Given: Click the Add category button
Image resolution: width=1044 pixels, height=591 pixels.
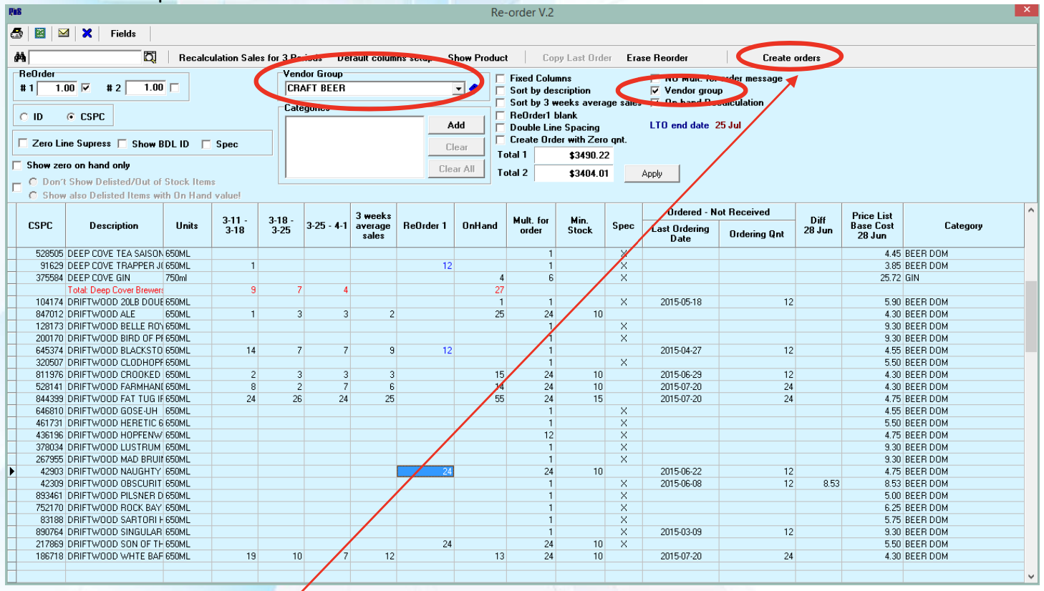Looking at the screenshot, I should click(456, 125).
